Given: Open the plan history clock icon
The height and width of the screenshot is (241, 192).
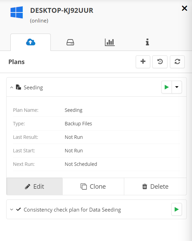Looking at the screenshot, I should click(x=160, y=62).
